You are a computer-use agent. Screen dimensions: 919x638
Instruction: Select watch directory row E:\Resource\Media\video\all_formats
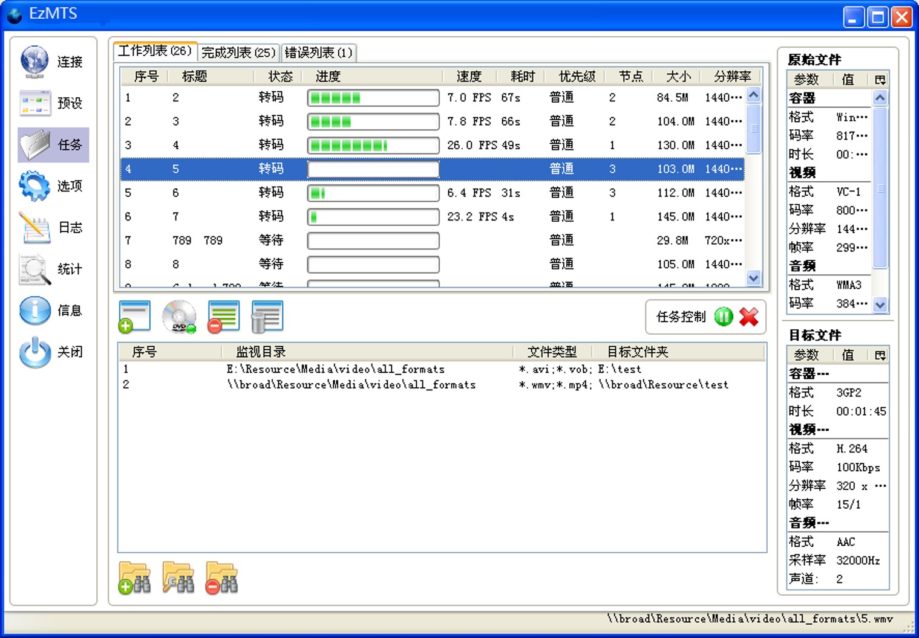tap(442, 369)
